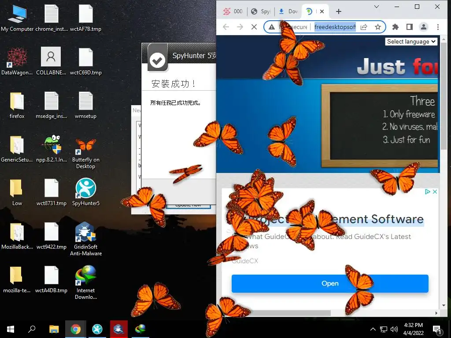Viewport: 451px width, 338px height.
Task: Switch to Dow download Chrome tab
Action: [x=288, y=11]
